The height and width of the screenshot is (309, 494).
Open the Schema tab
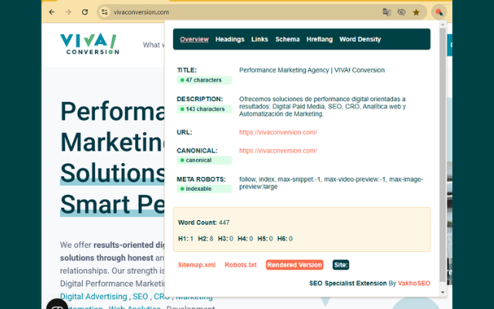tap(287, 39)
